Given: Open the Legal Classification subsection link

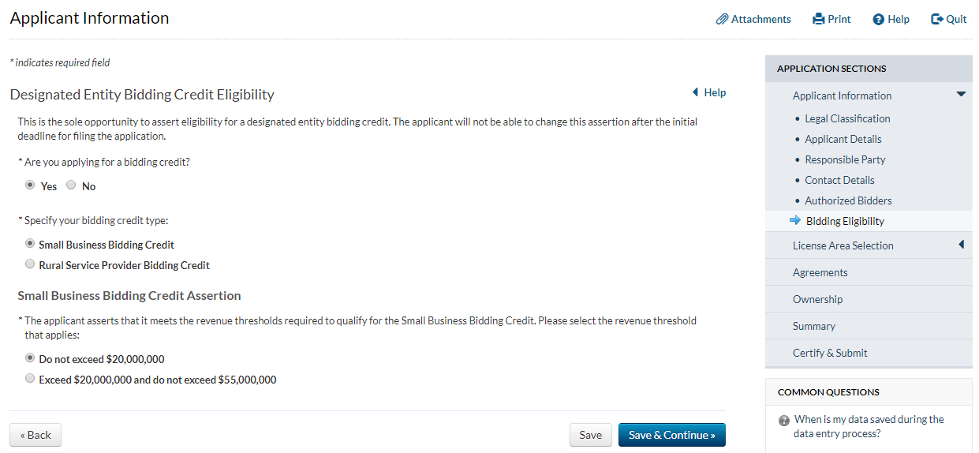Looking at the screenshot, I should click(x=847, y=118).
